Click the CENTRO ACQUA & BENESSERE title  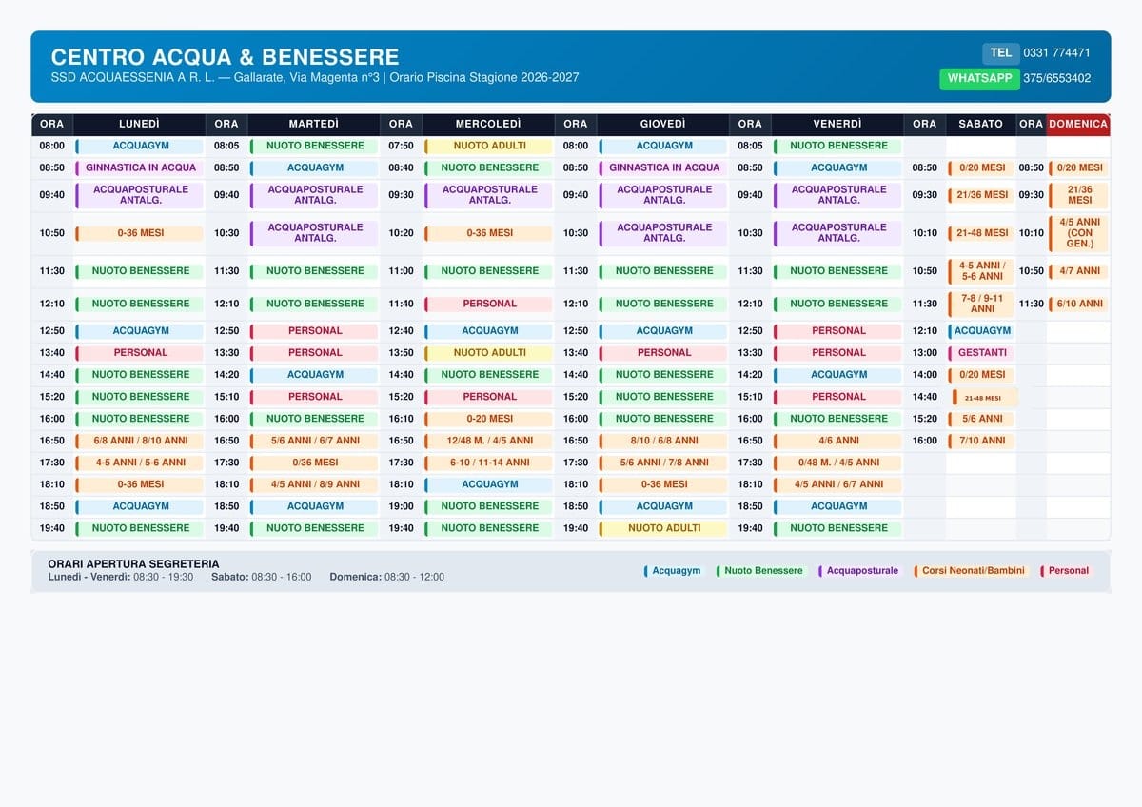(225, 57)
